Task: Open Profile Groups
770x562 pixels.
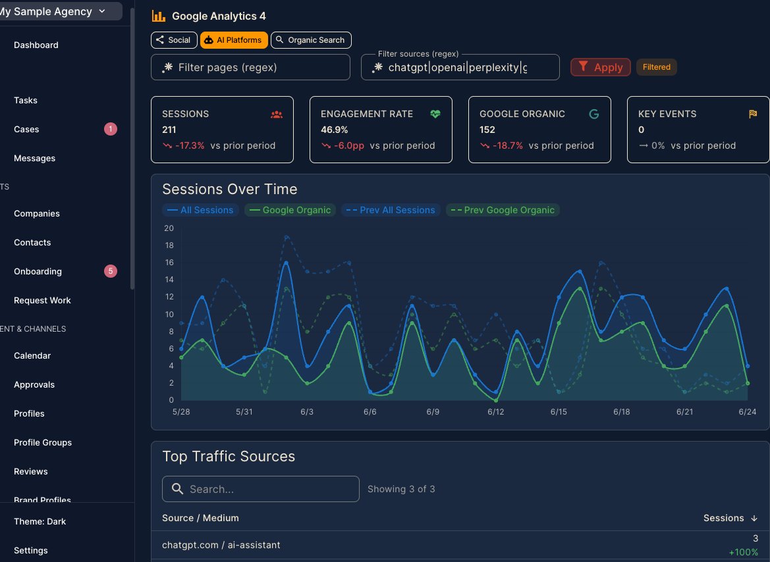Action: point(43,442)
